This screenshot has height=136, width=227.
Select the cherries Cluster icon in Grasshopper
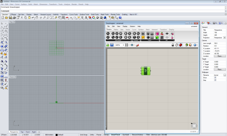(x=162, y=34)
